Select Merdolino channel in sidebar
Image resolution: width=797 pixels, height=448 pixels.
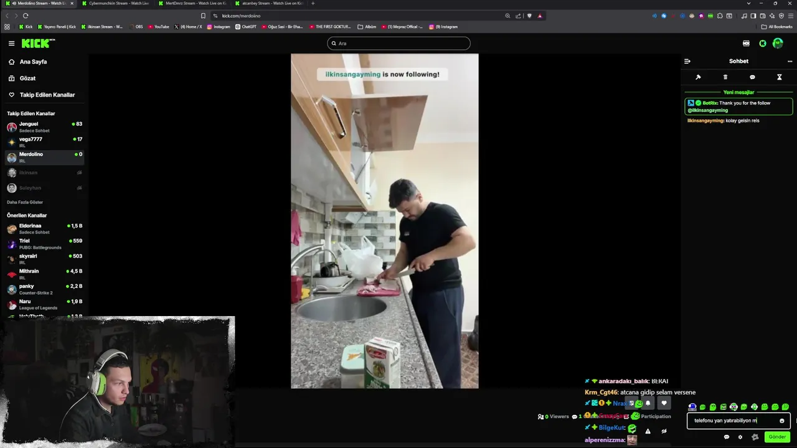(44, 157)
